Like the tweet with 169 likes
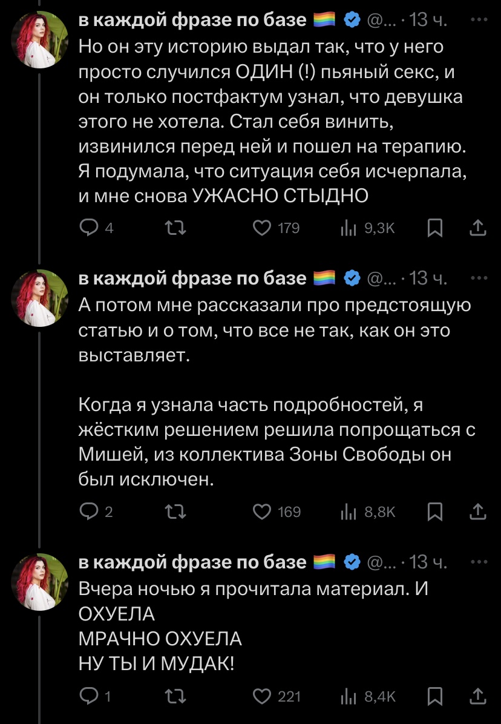 point(261,512)
